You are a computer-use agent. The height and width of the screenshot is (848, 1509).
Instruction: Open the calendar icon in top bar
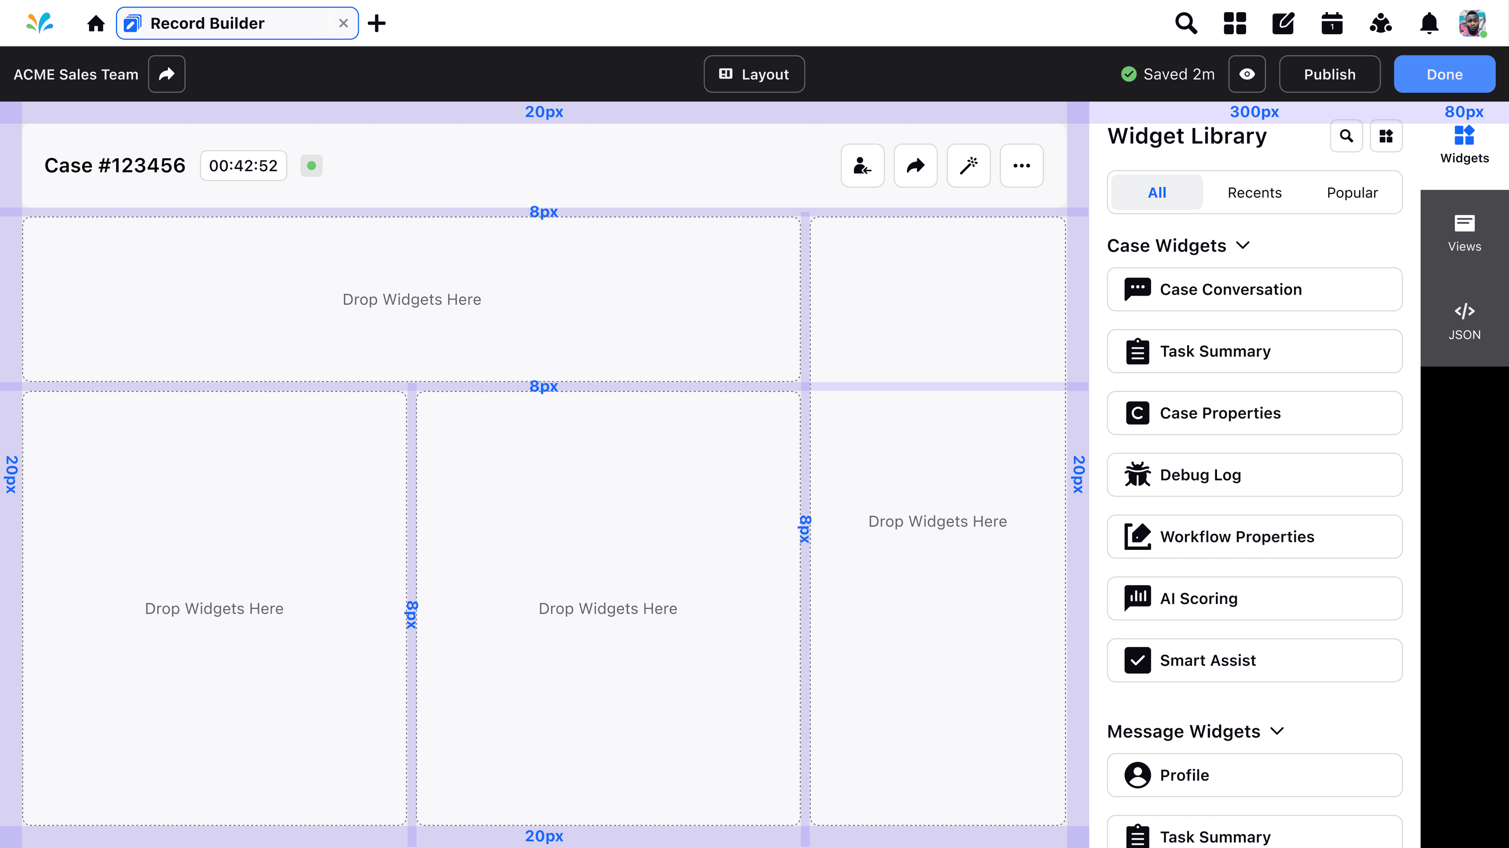1331,24
